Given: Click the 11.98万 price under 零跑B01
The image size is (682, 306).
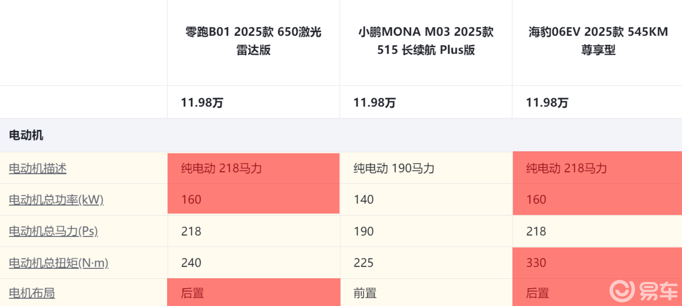Looking at the screenshot, I should (x=202, y=103).
